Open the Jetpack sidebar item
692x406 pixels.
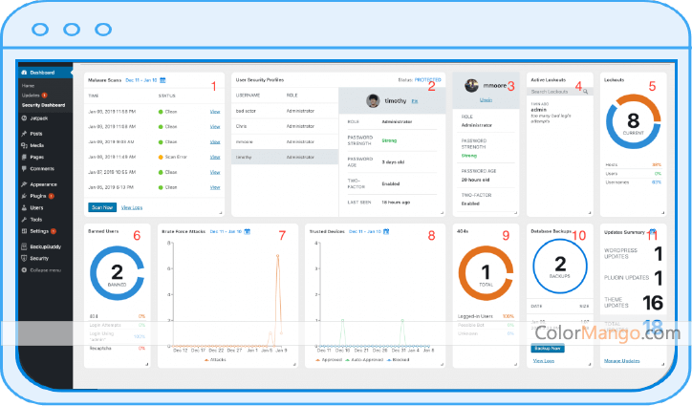point(38,118)
